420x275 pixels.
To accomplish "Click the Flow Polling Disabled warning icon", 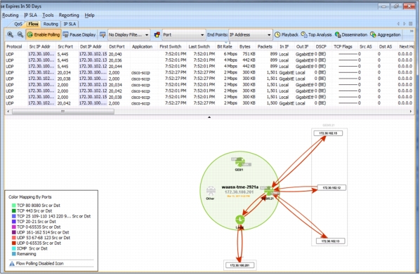I will [12, 264].
